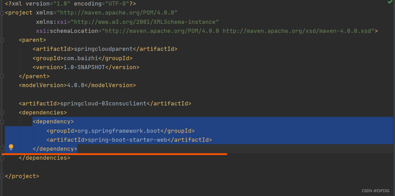Click fold marker at closing dependencies tag
This screenshot has width=395, height=196.
tap(2, 158)
